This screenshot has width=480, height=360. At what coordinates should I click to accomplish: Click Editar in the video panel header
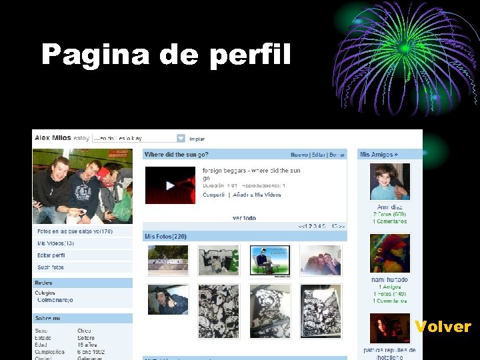coord(319,155)
